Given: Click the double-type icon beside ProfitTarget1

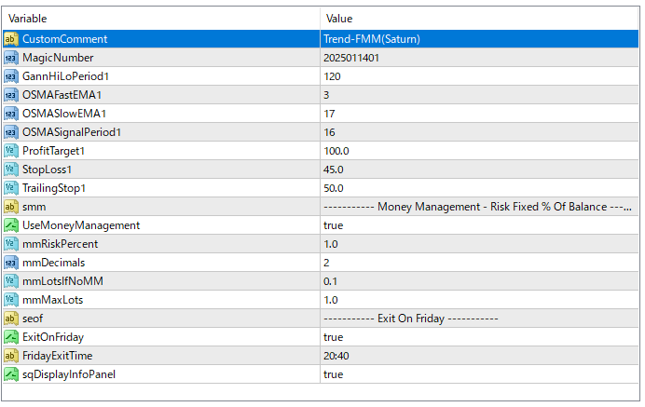Looking at the screenshot, I should tap(11, 151).
